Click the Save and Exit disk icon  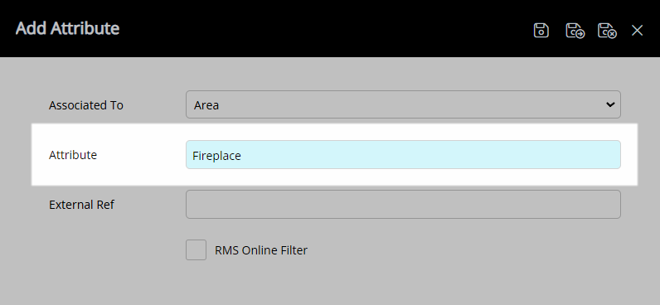[x=607, y=31]
